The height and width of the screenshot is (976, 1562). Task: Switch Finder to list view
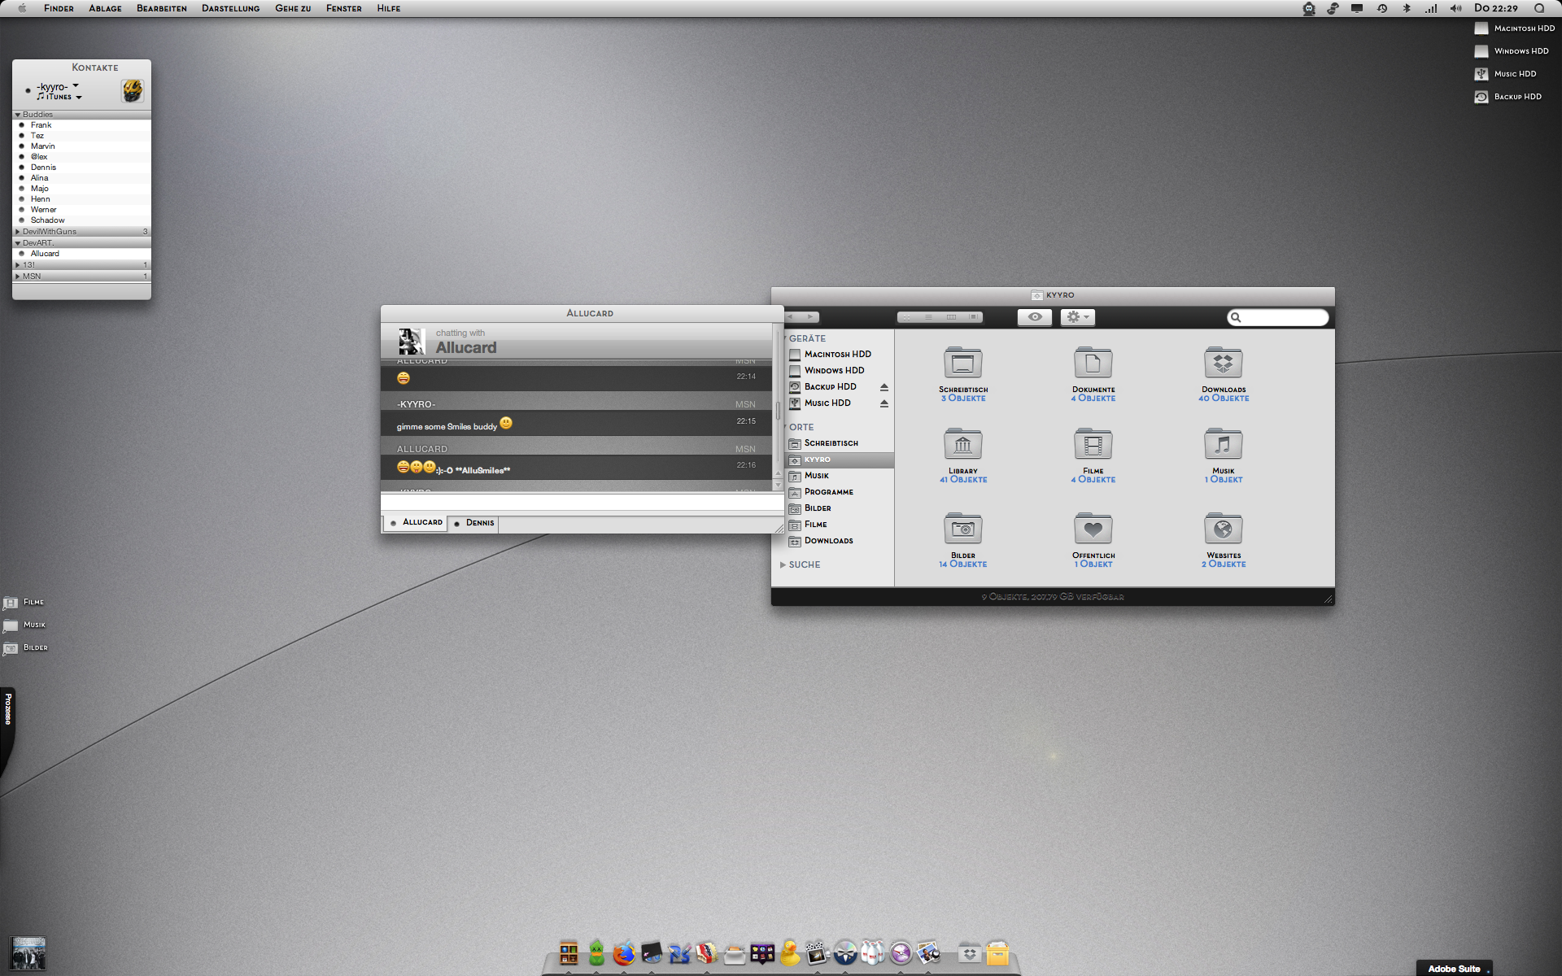(929, 317)
